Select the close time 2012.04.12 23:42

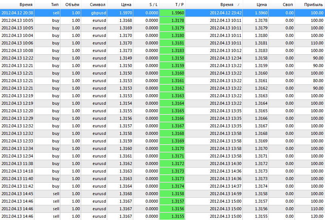pos(225,13)
